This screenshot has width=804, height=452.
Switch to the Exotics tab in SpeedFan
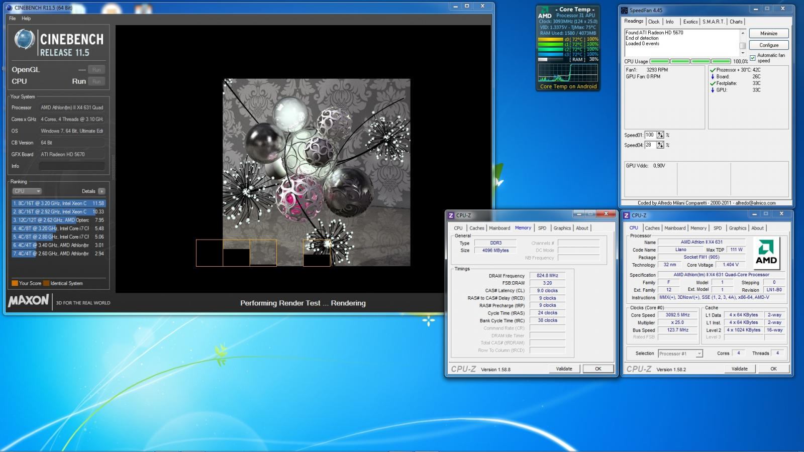point(690,22)
